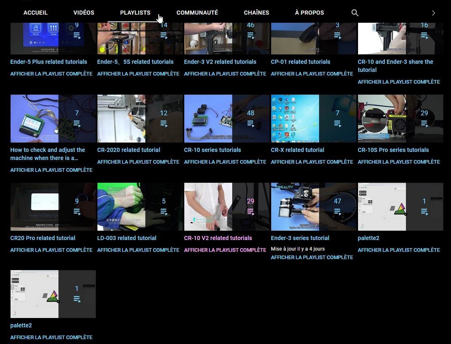Open the CR-X related tutorial thumbnail

point(313,119)
